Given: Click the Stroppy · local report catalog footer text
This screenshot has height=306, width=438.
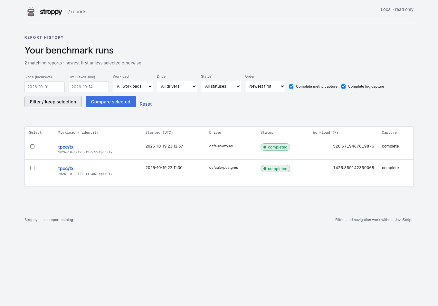Looking at the screenshot, I should [x=49, y=220].
